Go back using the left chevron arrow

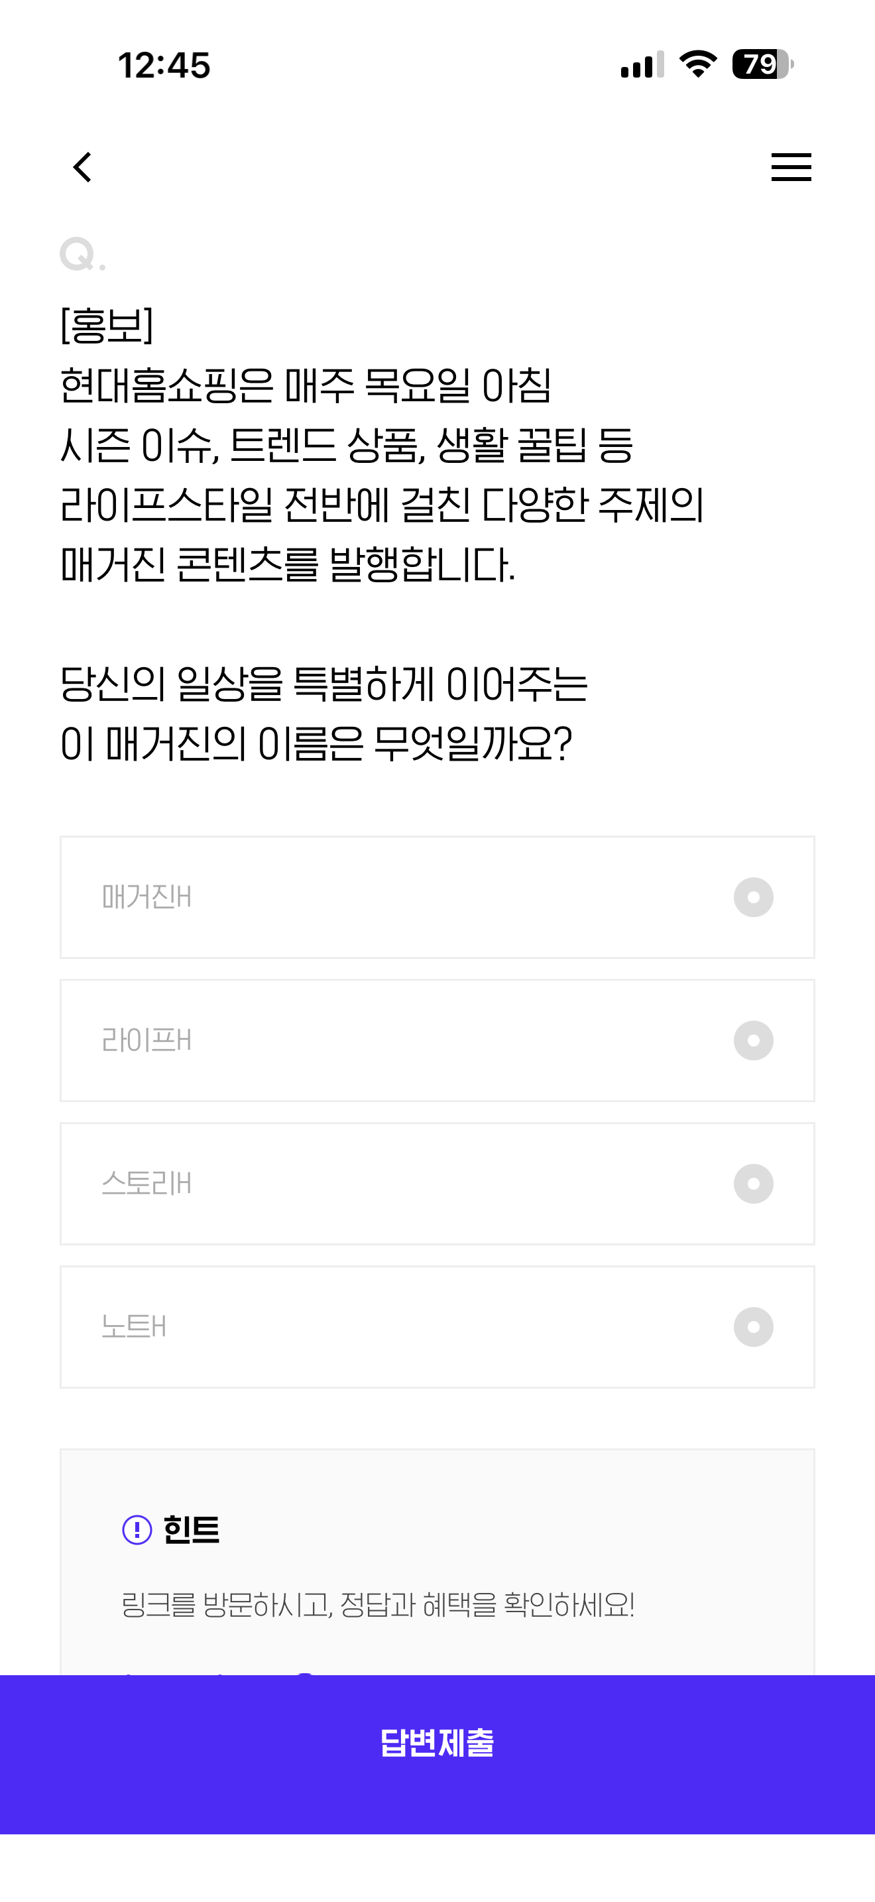83,167
